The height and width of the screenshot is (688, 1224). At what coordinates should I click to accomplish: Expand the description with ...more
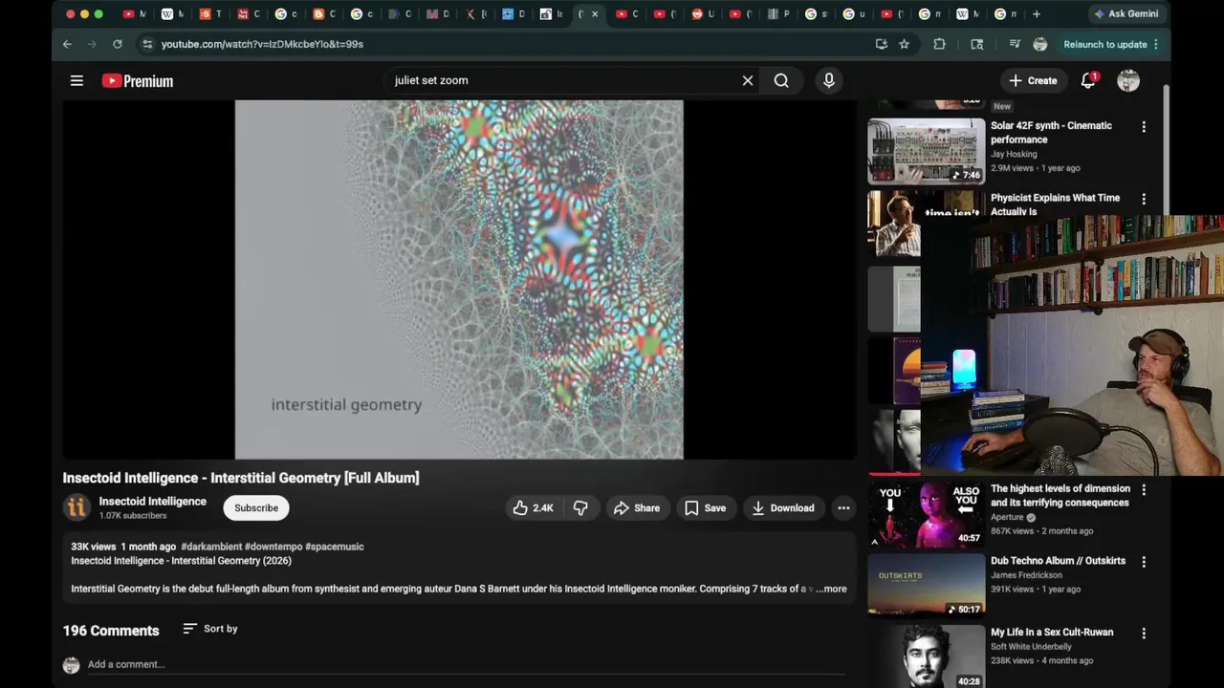click(831, 589)
